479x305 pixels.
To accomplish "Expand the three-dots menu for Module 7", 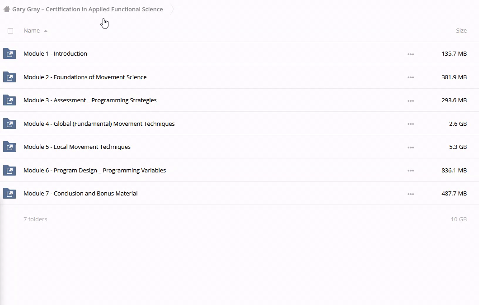I will 410,194.
